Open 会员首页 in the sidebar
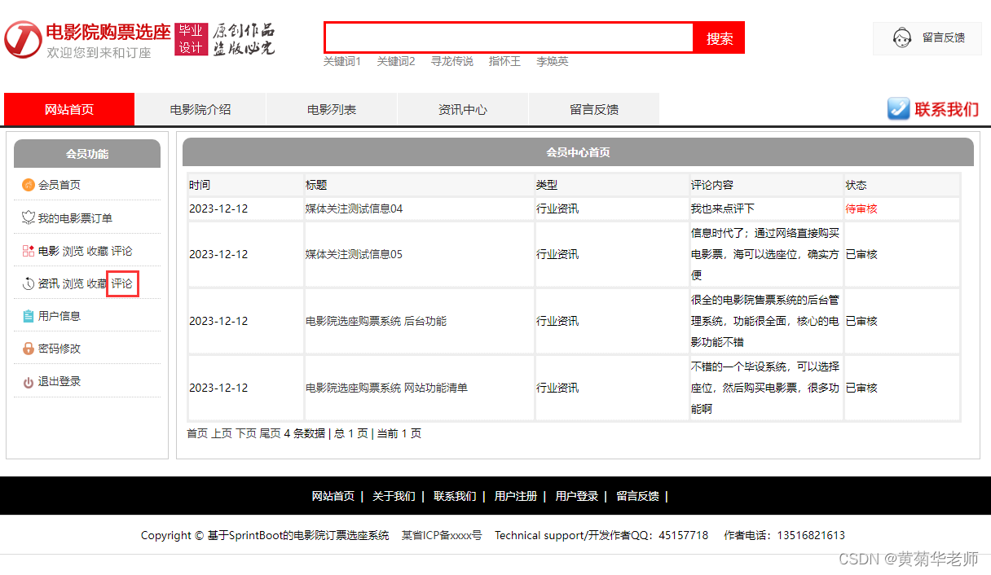Screen dimensions: 991x575 coord(59,185)
